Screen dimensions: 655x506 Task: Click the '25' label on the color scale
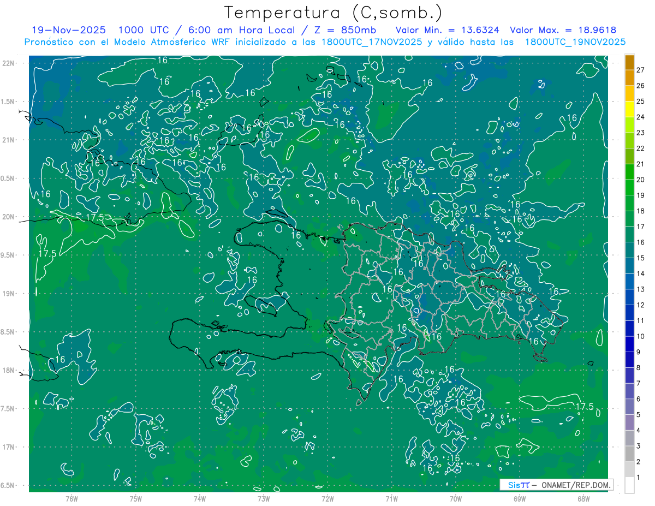click(x=641, y=101)
